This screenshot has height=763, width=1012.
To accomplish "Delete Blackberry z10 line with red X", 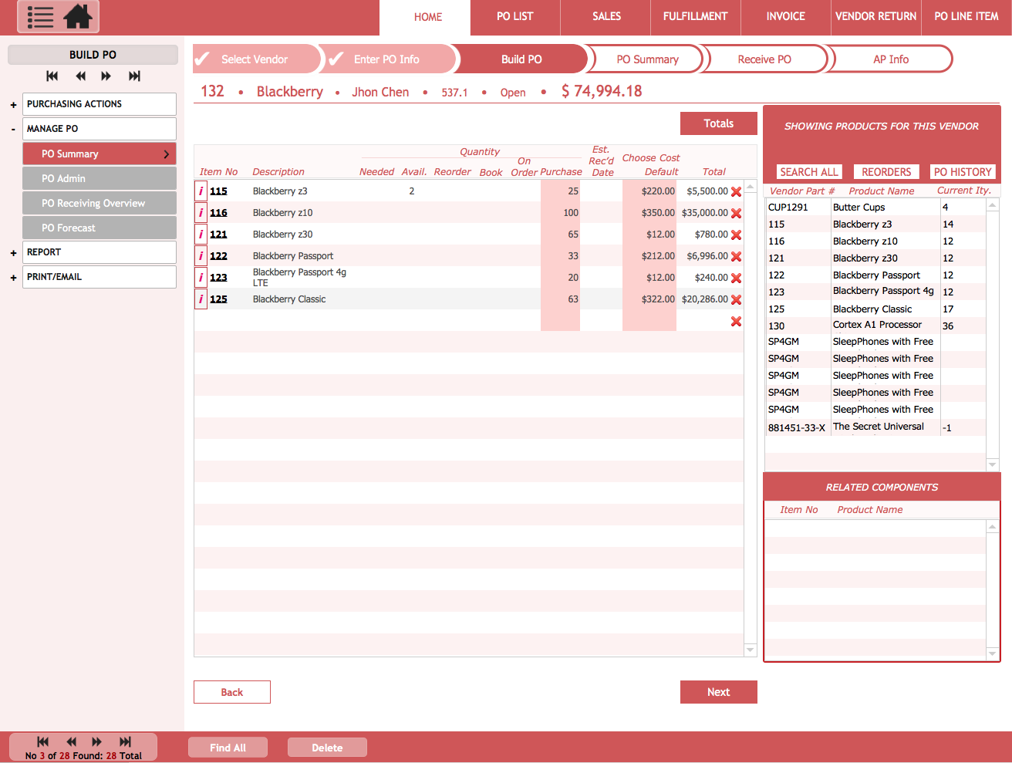I will (x=736, y=213).
